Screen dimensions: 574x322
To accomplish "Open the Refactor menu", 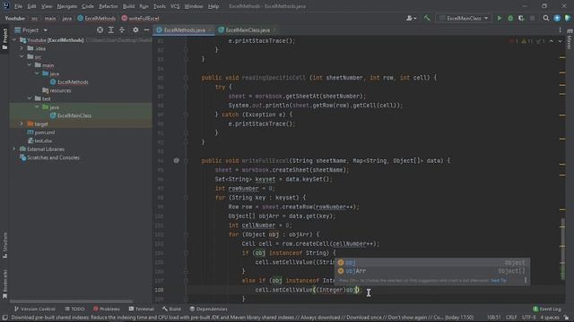I will [109, 6].
